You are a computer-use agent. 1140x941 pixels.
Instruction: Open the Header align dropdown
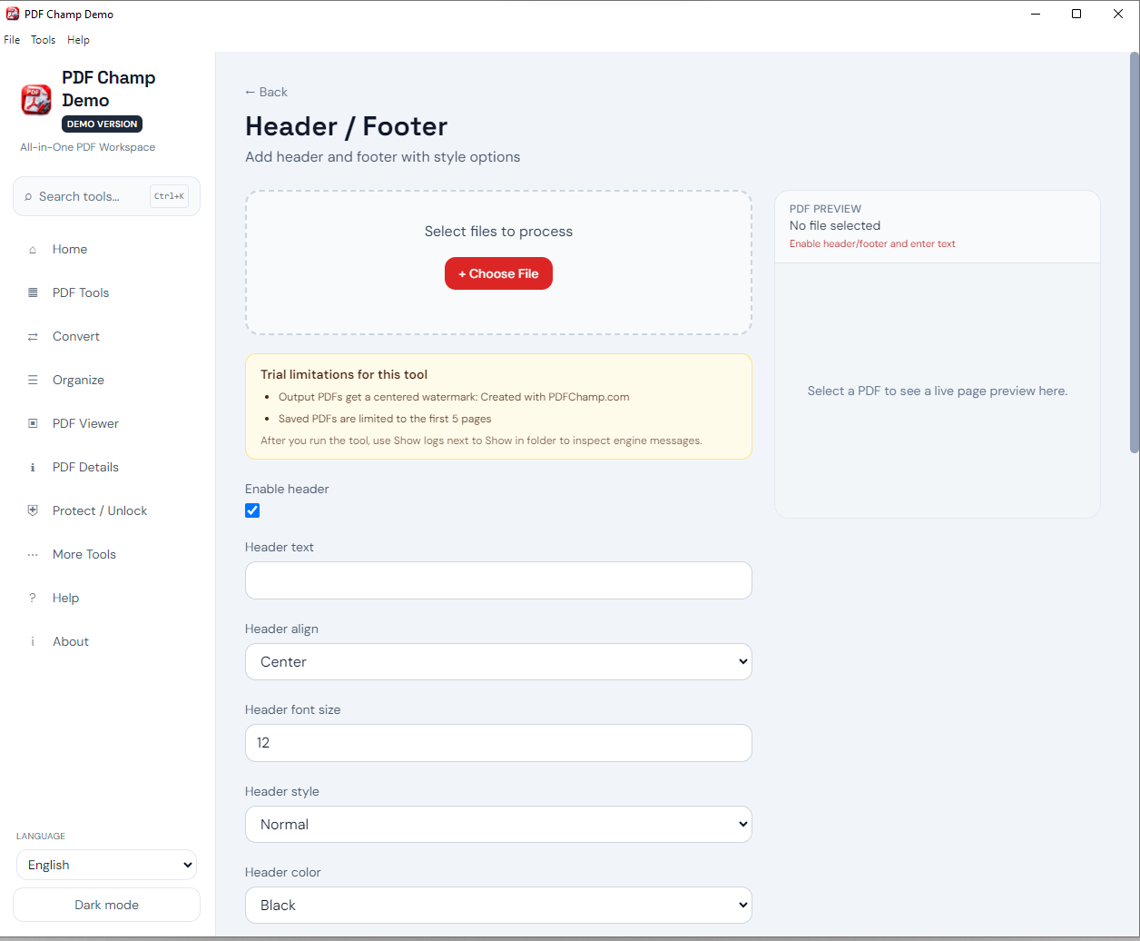click(x=498, y=661)
